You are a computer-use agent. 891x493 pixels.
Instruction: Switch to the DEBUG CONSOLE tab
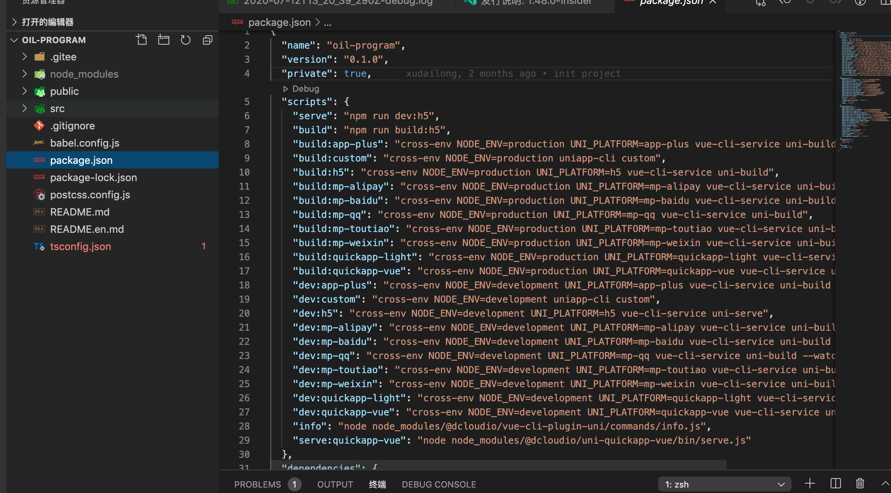[438, 484]
